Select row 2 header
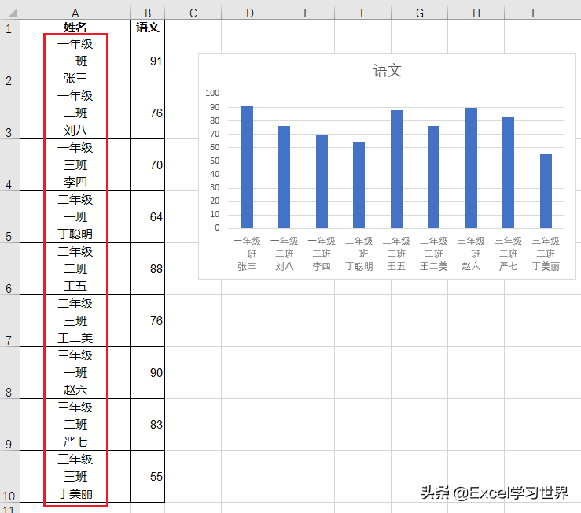This screenshot has width=581, height=513. click(x=10, y=61)
